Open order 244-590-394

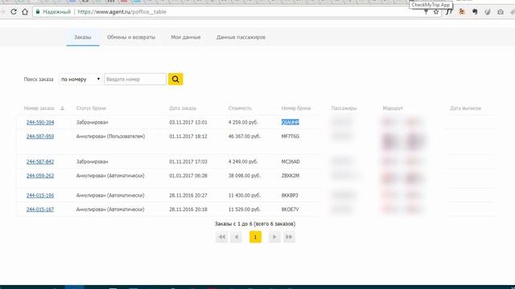tap(40, 122)
